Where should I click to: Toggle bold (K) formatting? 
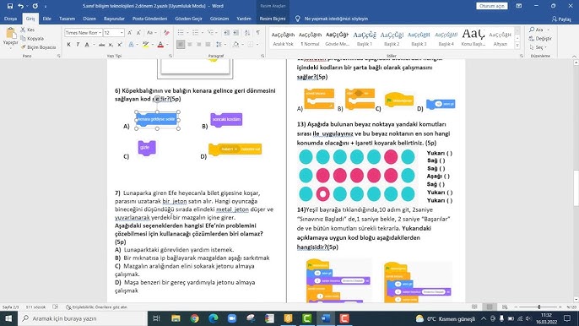click(x=68, y=45)
